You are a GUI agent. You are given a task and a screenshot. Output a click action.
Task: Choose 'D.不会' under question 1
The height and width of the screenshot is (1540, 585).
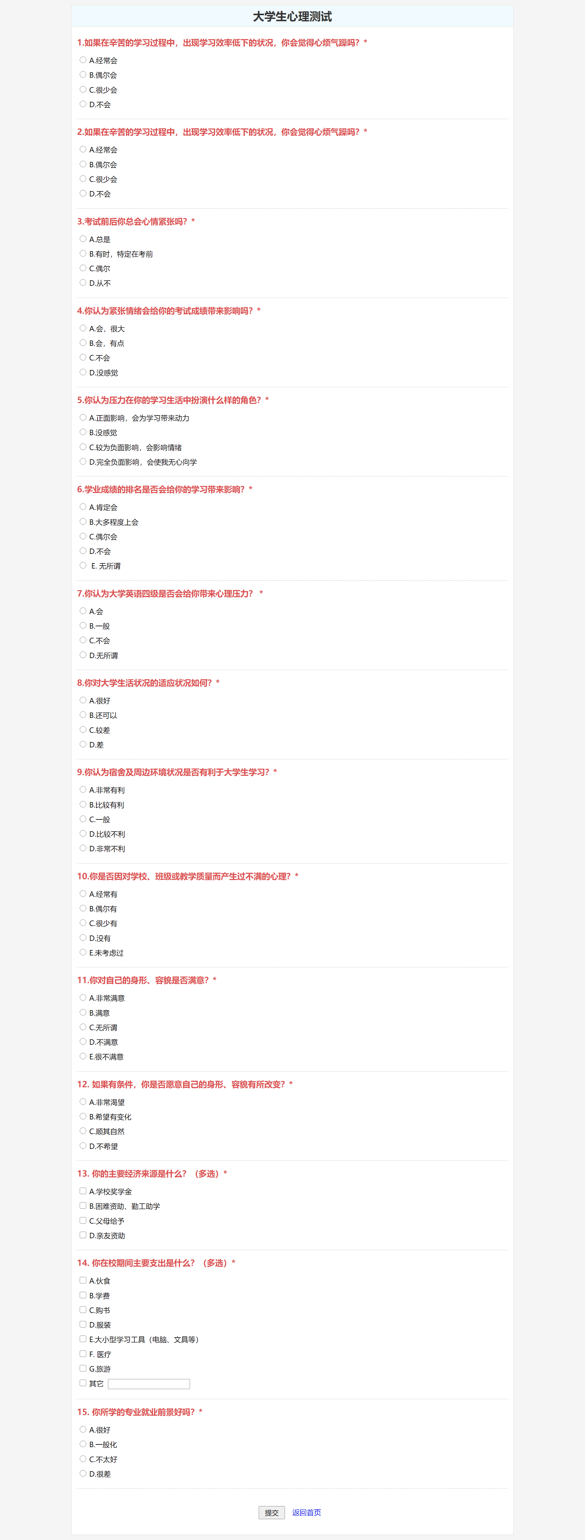pos(83,104)
